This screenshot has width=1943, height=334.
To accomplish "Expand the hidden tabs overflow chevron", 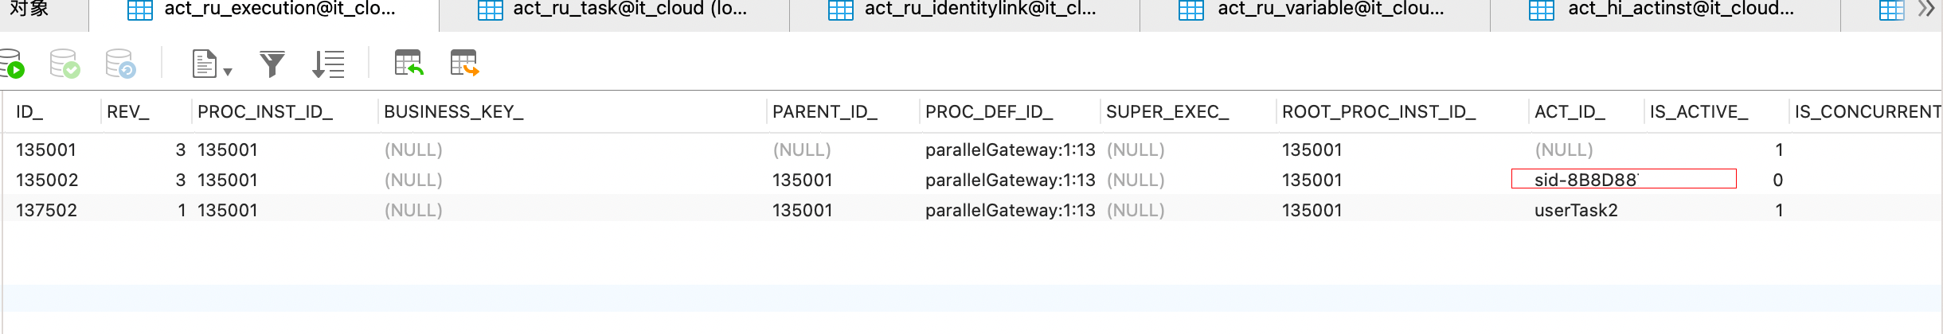I will [x=1926, y=10].
